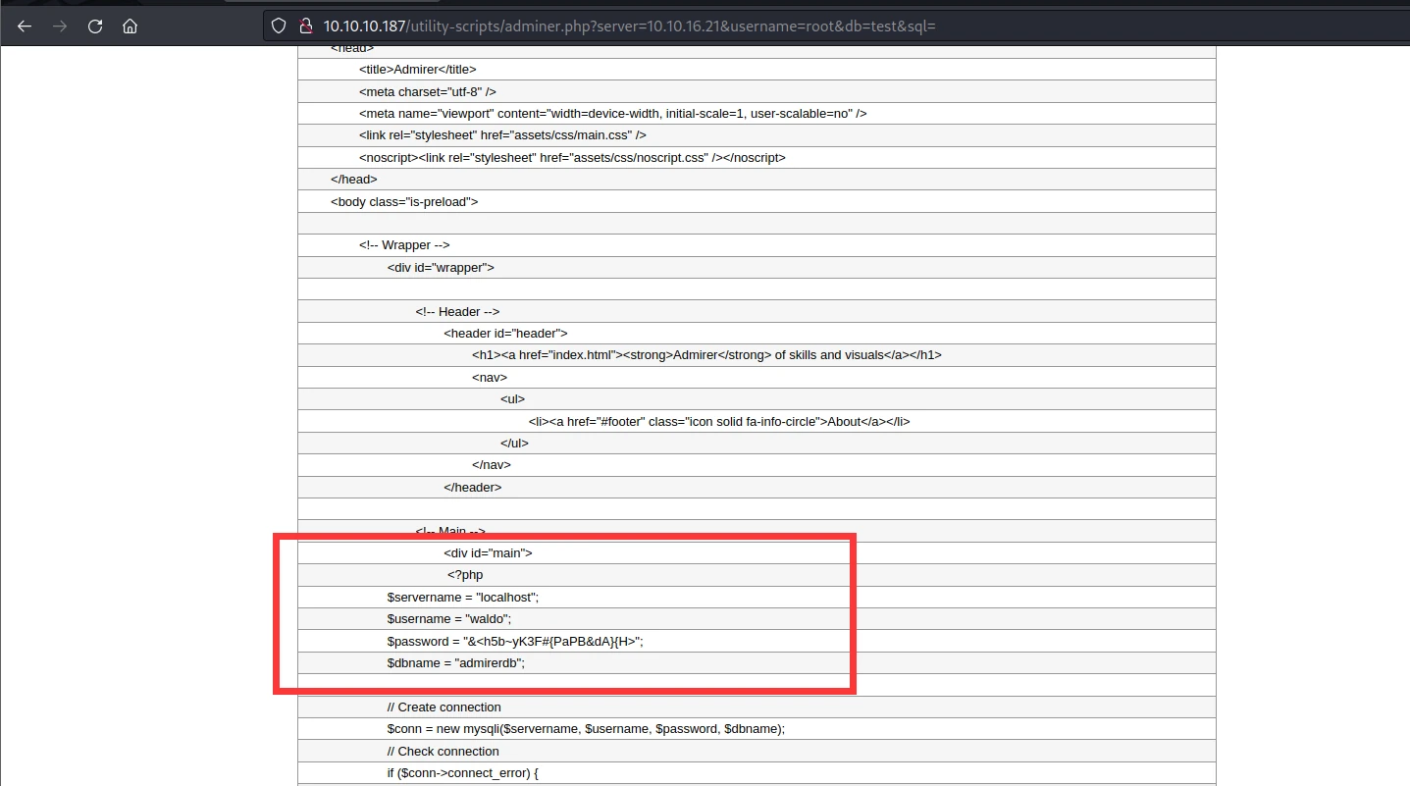
Task: Reload the page with the refresh icon
Action: [95, 26]
